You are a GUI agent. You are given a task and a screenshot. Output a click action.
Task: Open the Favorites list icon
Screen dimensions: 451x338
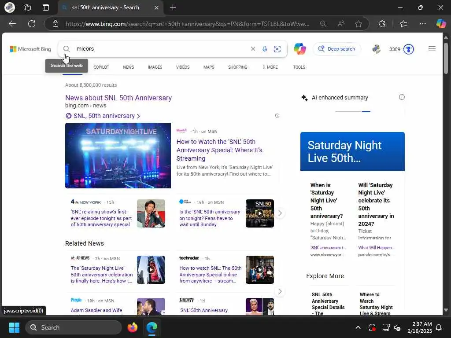(x=403, y=24)
